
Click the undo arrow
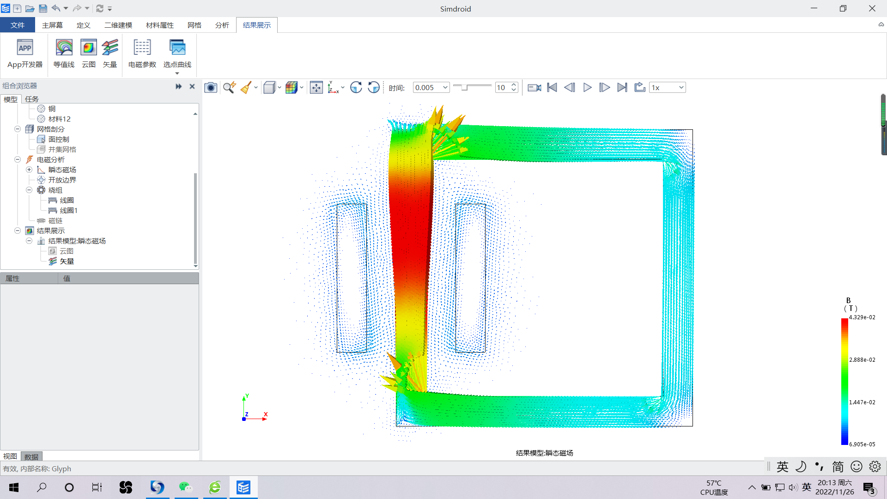click(x=56, y=8)
